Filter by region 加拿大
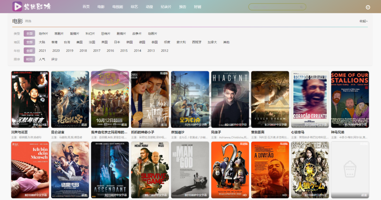This screenshot has width=381, height=200. [212, 42]
